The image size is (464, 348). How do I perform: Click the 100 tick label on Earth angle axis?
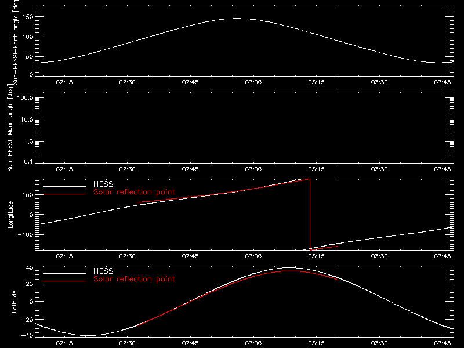tap(27, 37)
